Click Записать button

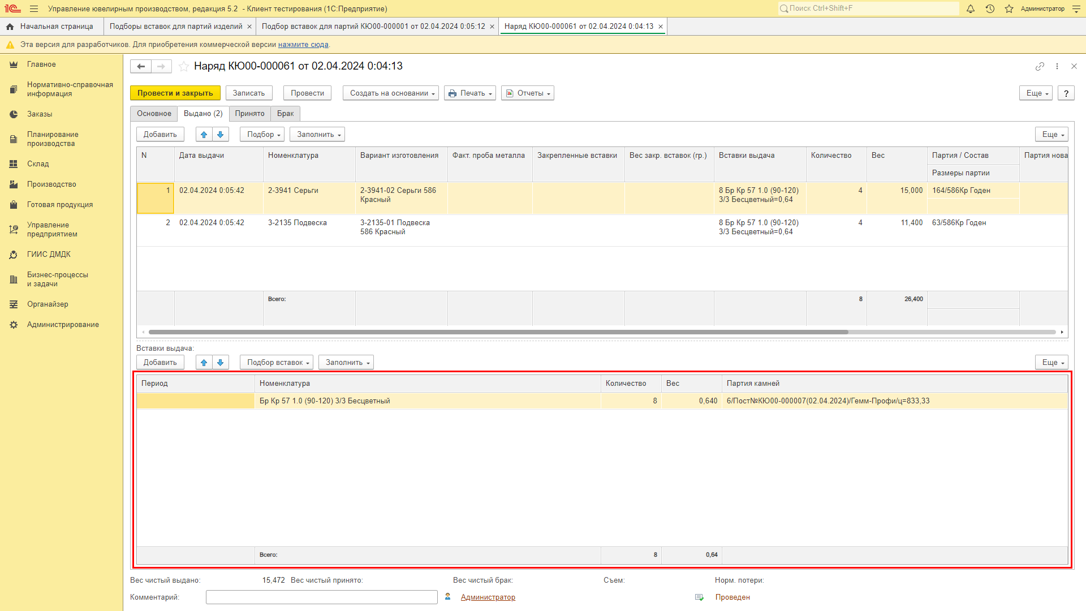click(249, 93)
